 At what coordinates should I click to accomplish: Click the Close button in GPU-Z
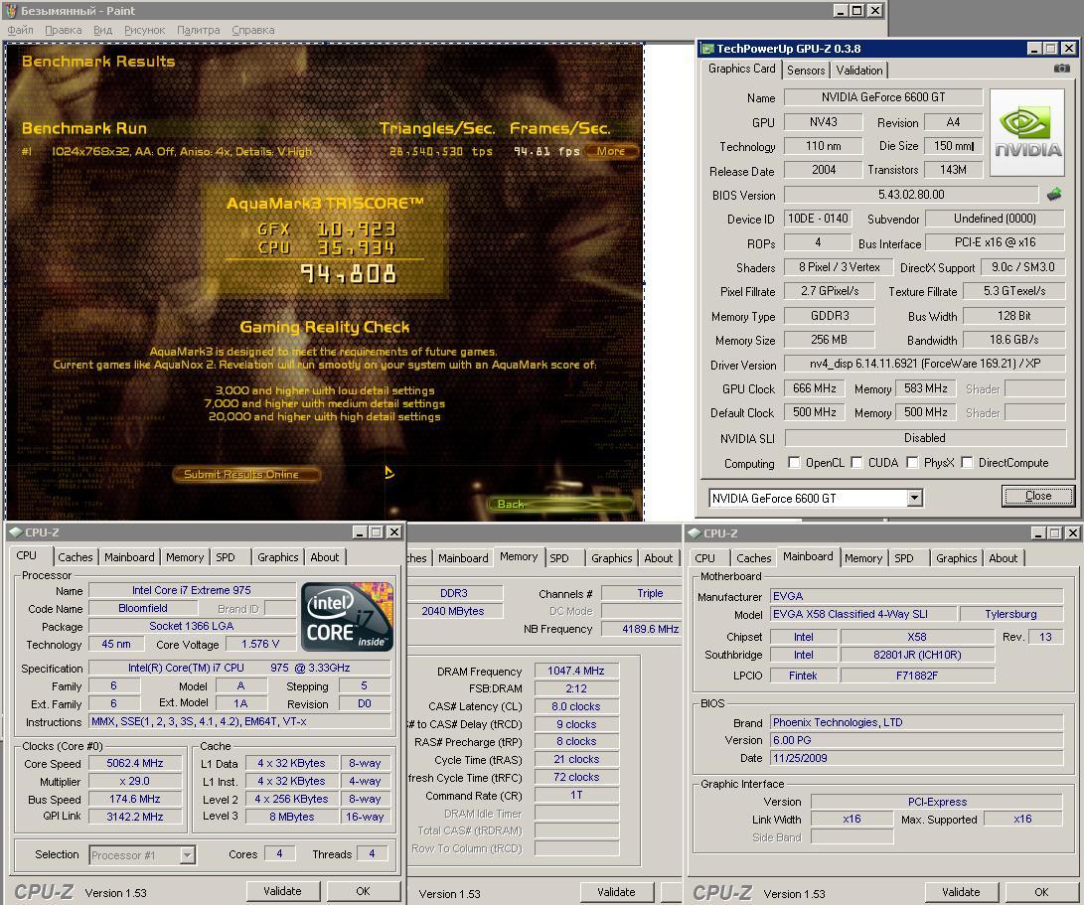[x=1037, y=496]
